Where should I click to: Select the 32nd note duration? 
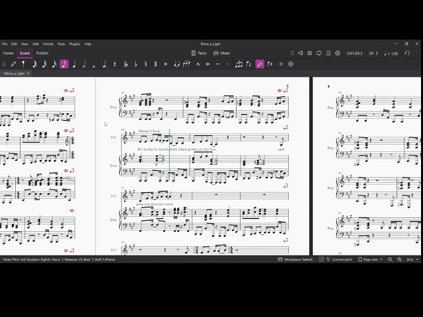tap(44, 64)
